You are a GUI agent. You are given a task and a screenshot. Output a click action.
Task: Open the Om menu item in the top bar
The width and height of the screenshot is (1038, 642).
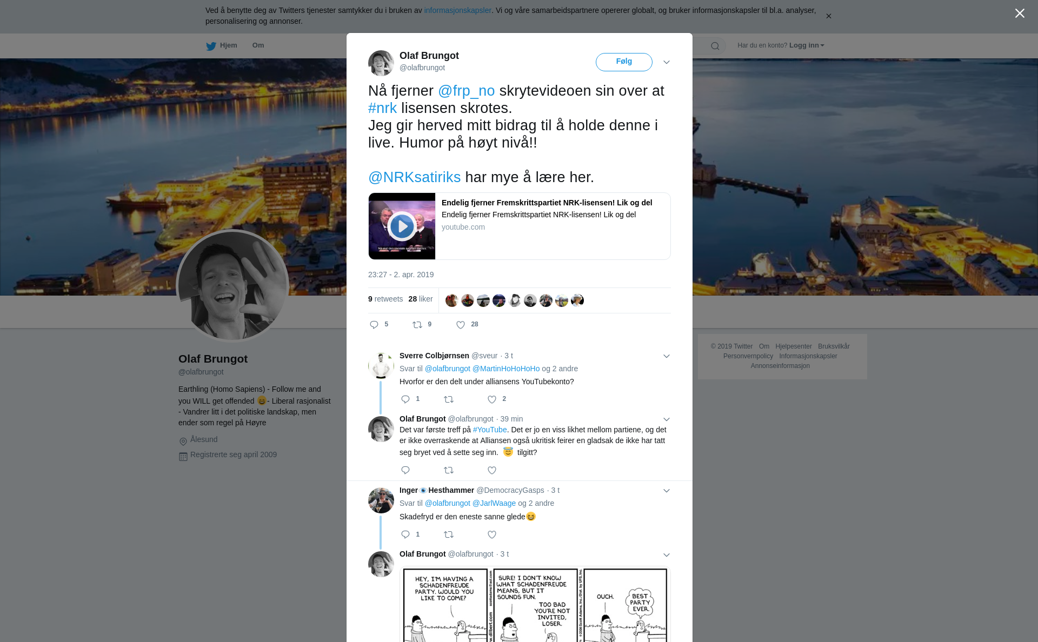(x=258, y=45)
